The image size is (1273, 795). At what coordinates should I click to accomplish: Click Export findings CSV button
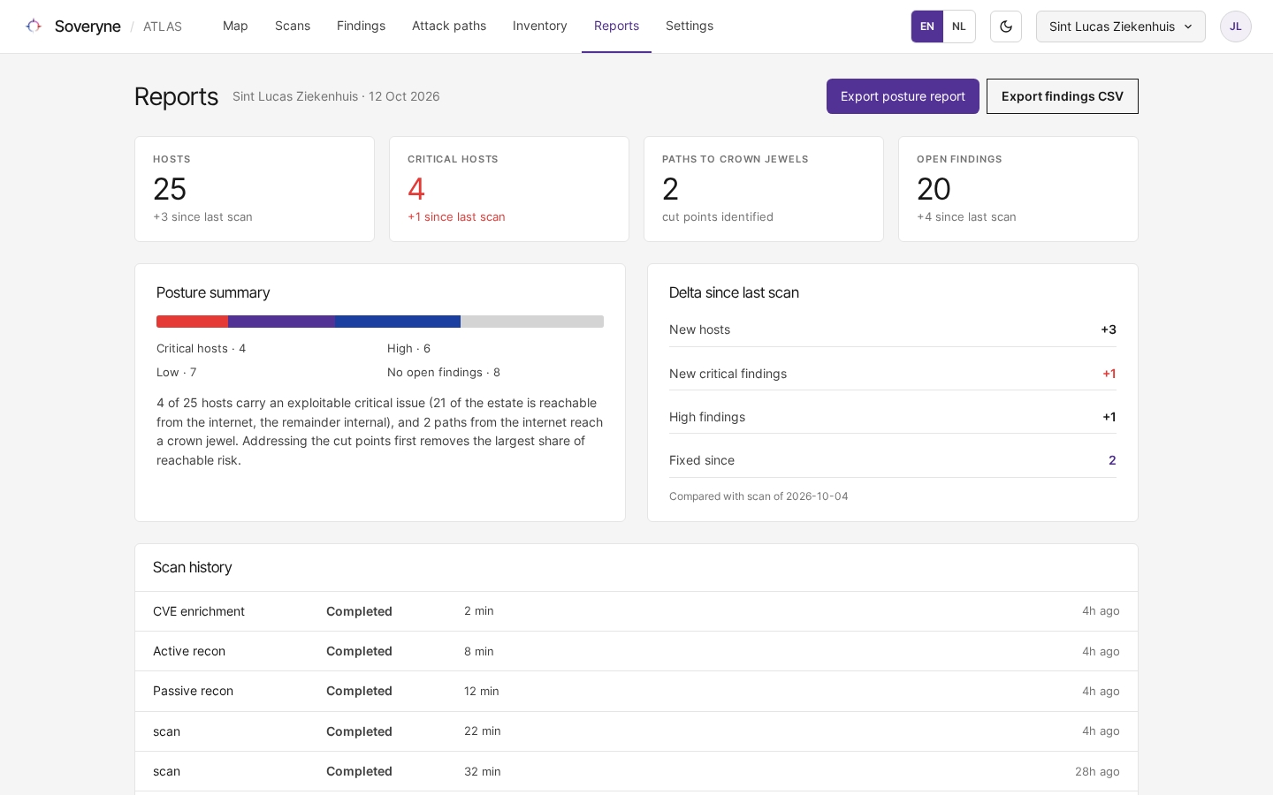1063,96
